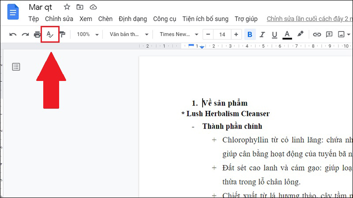Insert an image
Viewport: 353px width, 198px height.
point(341,34)
